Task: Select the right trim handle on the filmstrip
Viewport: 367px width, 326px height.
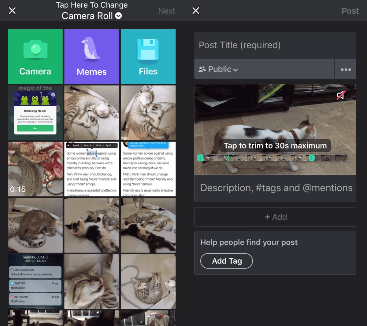Action: [x=311, y=158]
